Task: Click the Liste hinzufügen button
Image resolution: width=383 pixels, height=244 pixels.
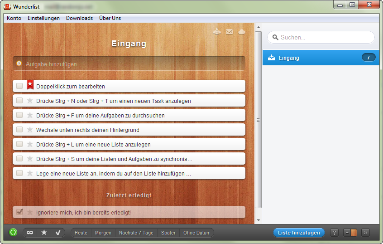Action: 299,233
